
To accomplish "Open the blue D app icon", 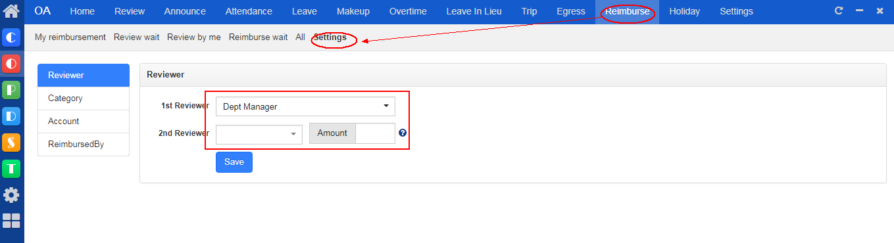I will [11, 116].
